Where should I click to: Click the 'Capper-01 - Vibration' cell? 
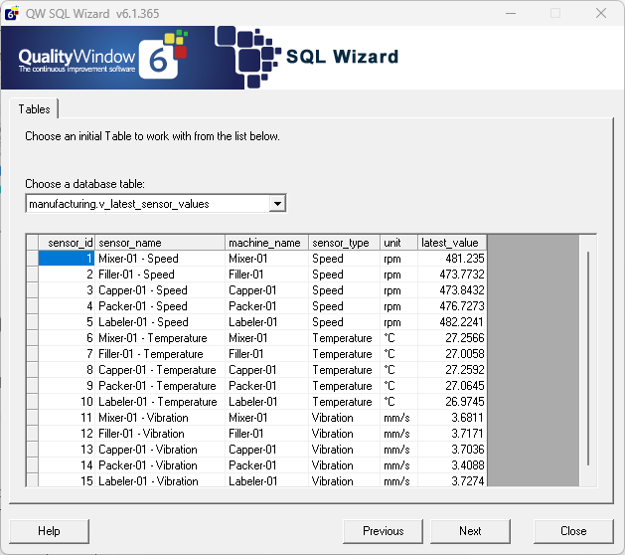click(x=160, y=450)
